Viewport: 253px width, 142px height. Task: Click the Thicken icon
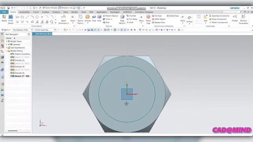pos(235,17)
